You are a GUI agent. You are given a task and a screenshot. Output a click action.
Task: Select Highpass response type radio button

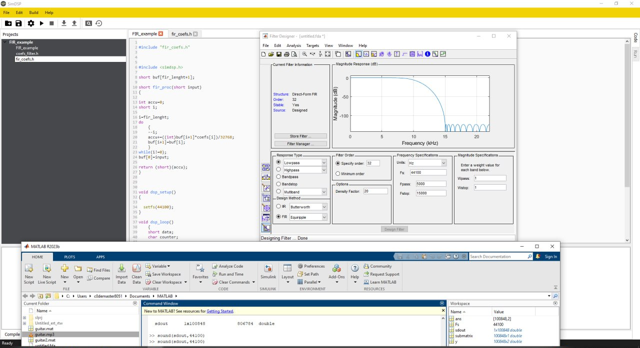point(278,170)
